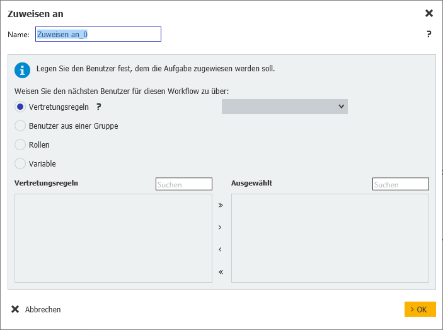Close the Zuweisen an dialog

tap(429, 13)
